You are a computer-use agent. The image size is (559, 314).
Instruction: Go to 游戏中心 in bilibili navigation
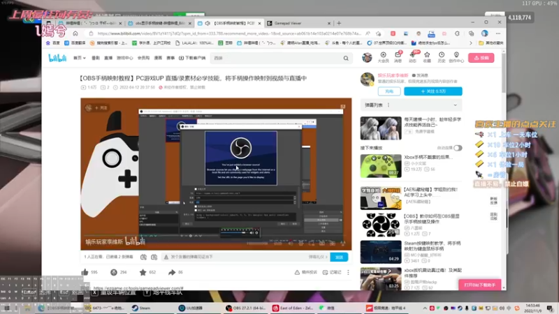tap(124, 58)
